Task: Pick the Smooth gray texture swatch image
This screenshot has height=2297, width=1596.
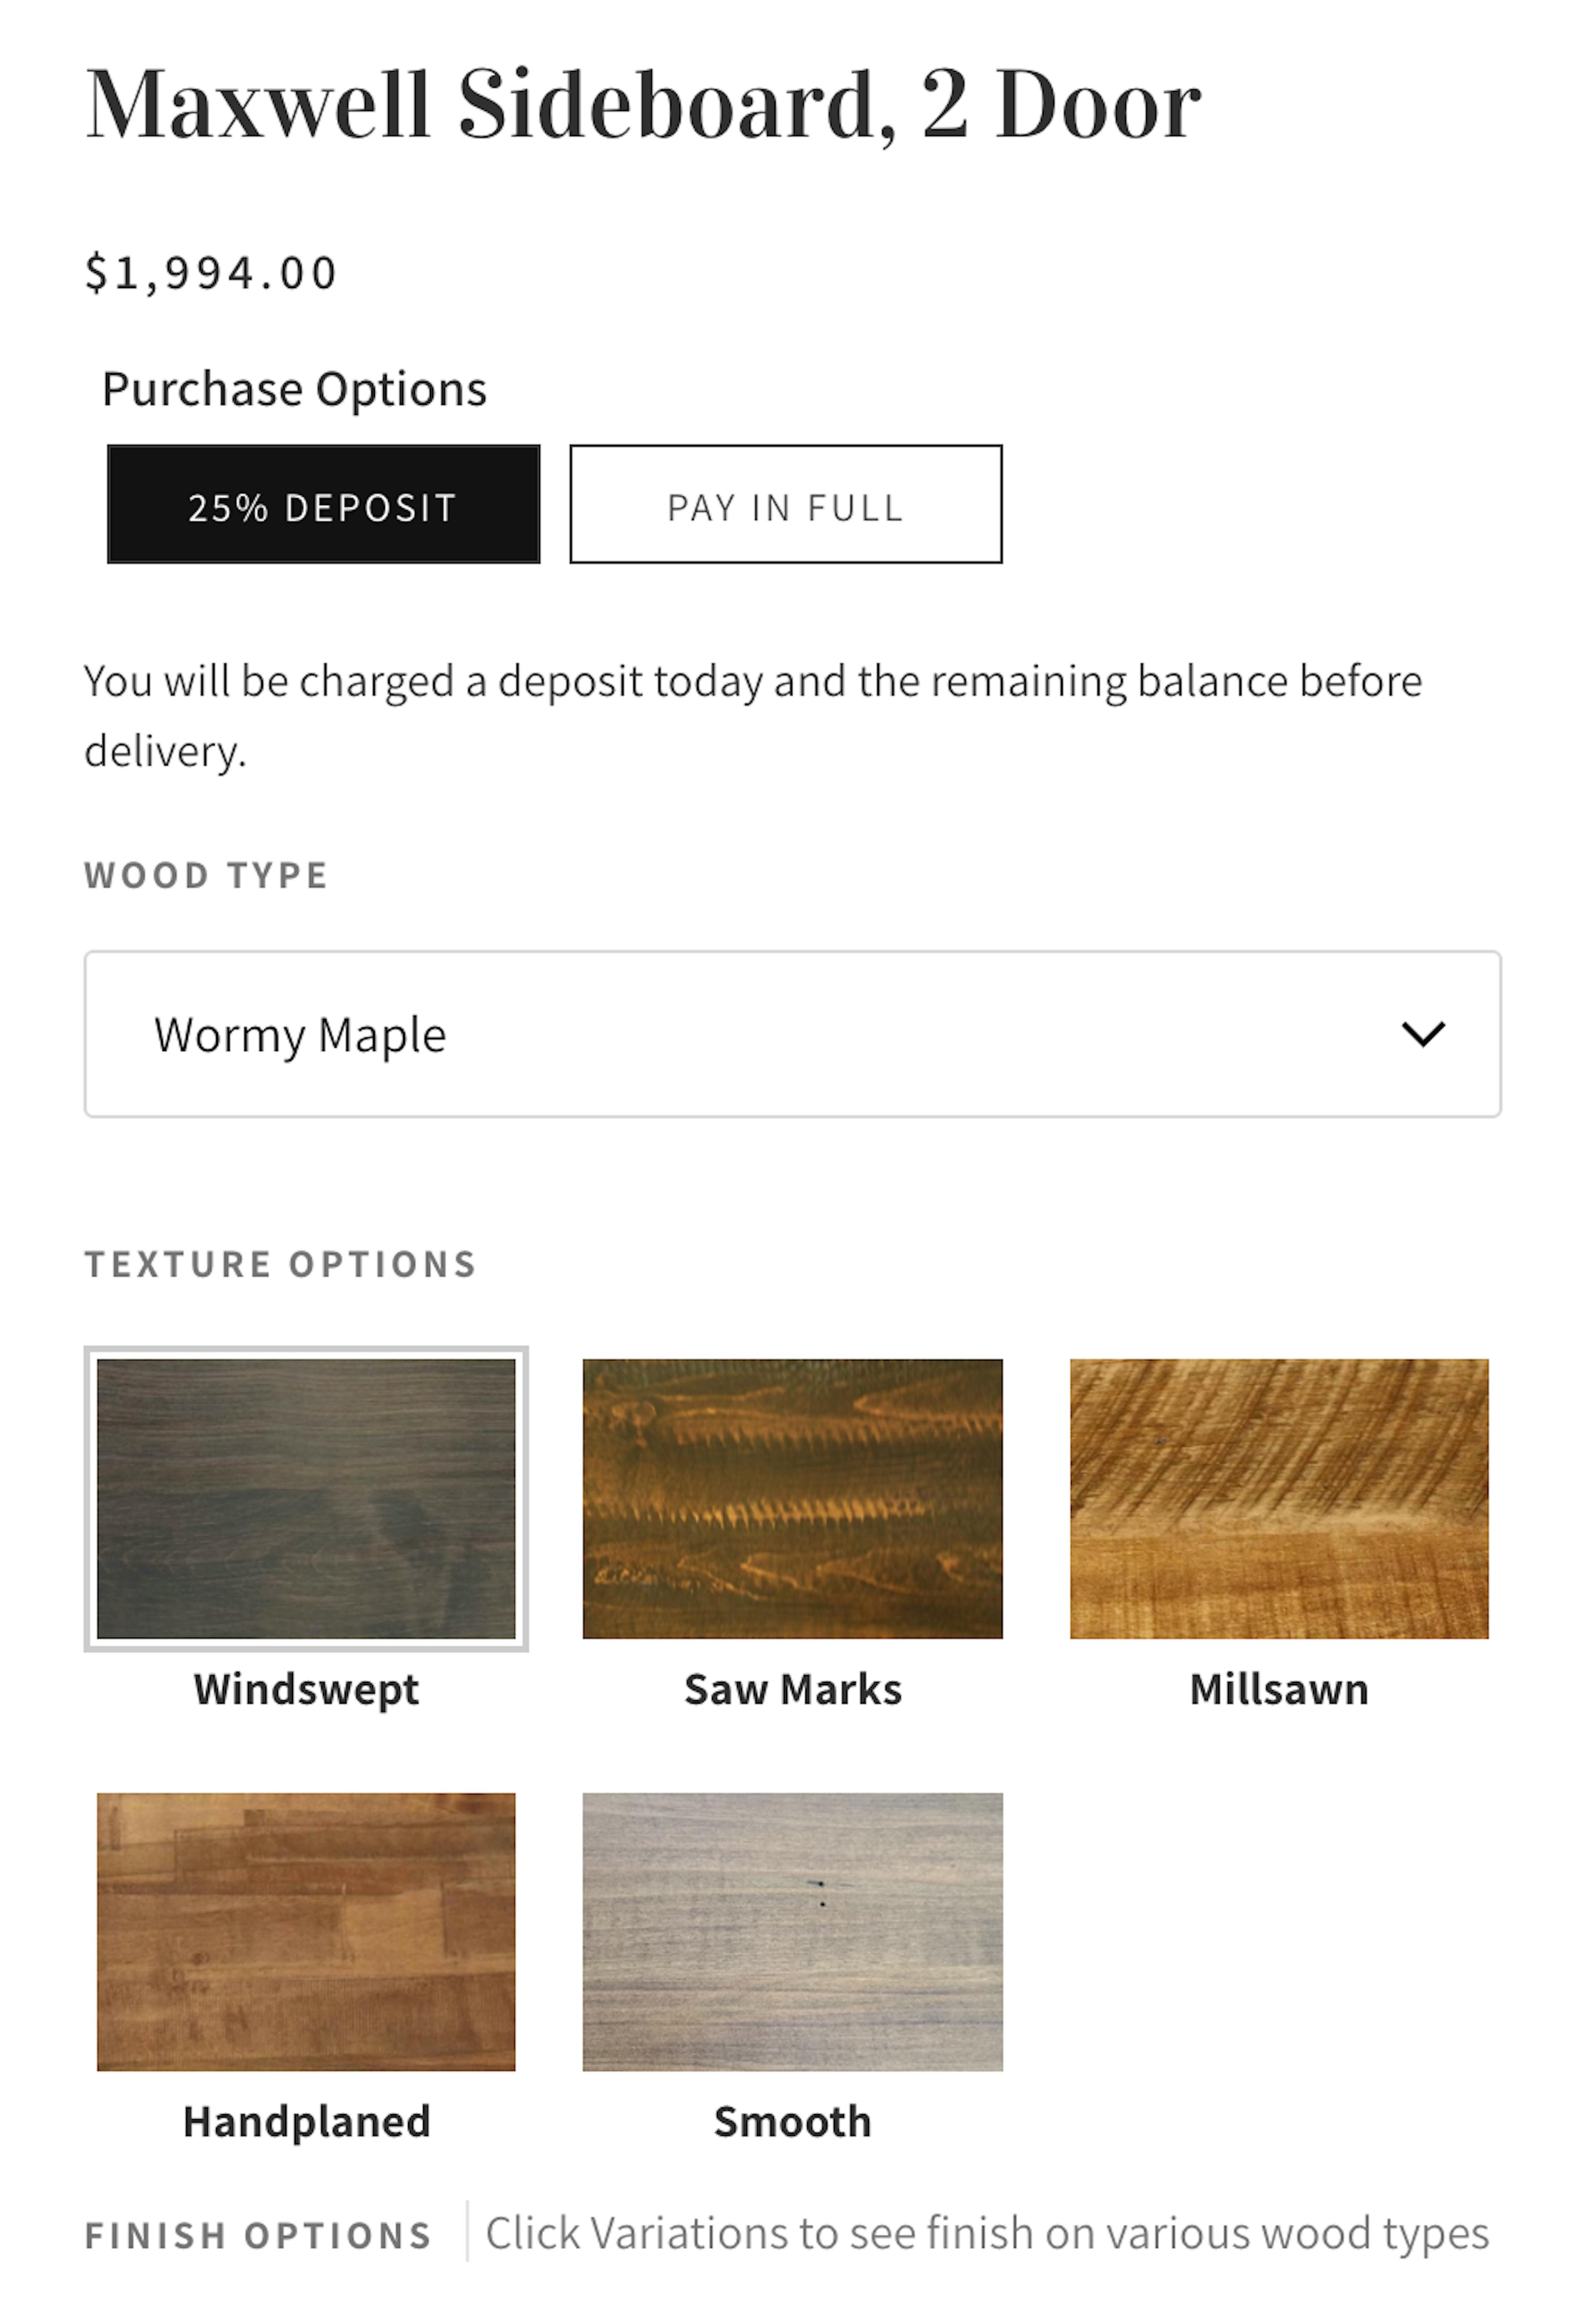Action: point(792,1930)
